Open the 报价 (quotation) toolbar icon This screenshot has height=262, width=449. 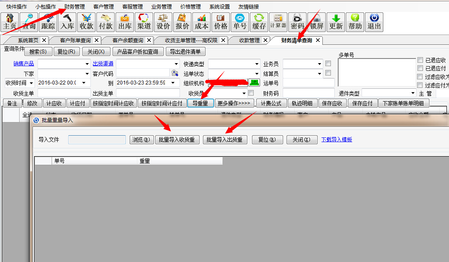[x=182, y=22]
